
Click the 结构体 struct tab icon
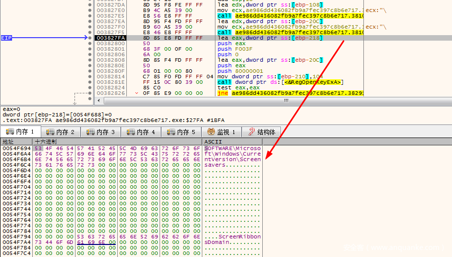pyautogui.click(x=251, y=132)
